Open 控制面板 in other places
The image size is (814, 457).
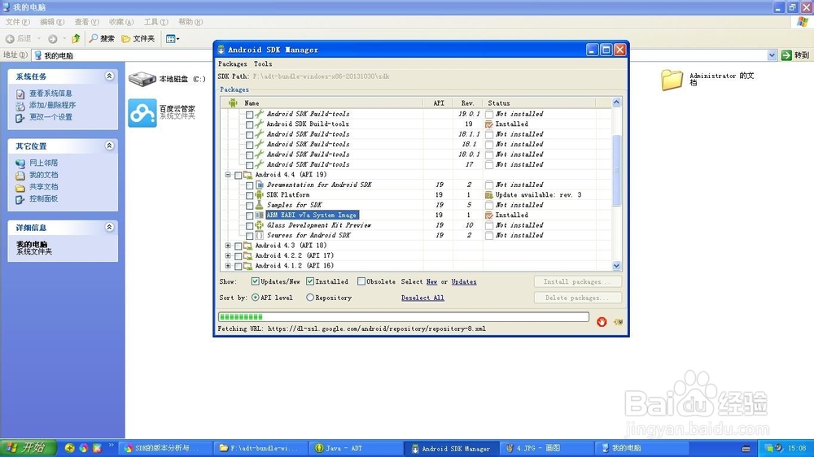point(44,198)
